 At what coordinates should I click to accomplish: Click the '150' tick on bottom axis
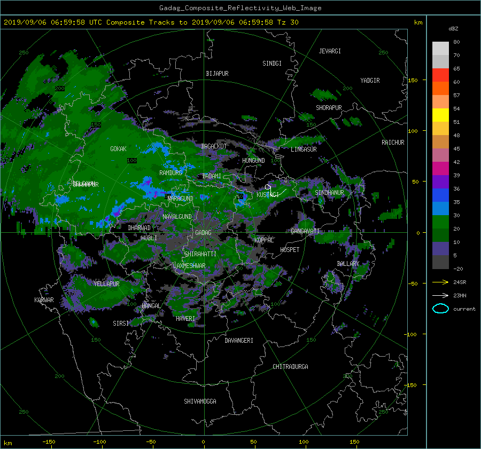354,442
